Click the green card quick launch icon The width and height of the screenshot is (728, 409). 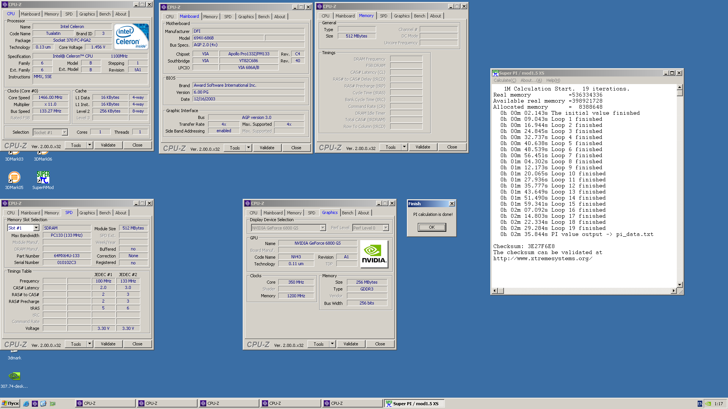click(52, 404)
